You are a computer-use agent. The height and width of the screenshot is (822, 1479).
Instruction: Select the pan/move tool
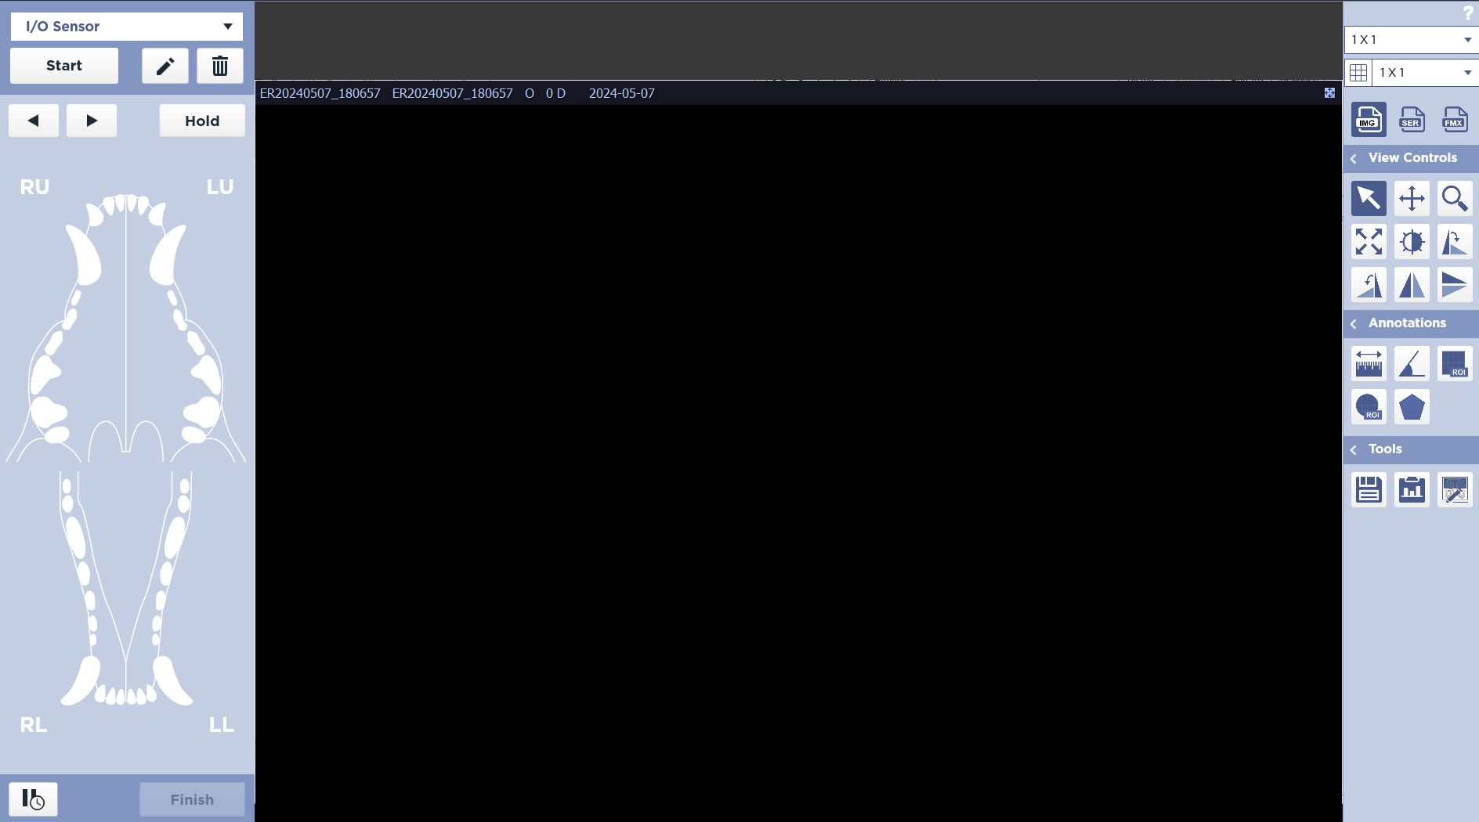1412,198
